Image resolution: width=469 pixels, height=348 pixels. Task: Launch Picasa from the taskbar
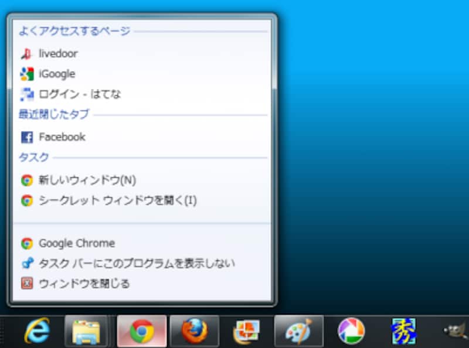point(351,331)
